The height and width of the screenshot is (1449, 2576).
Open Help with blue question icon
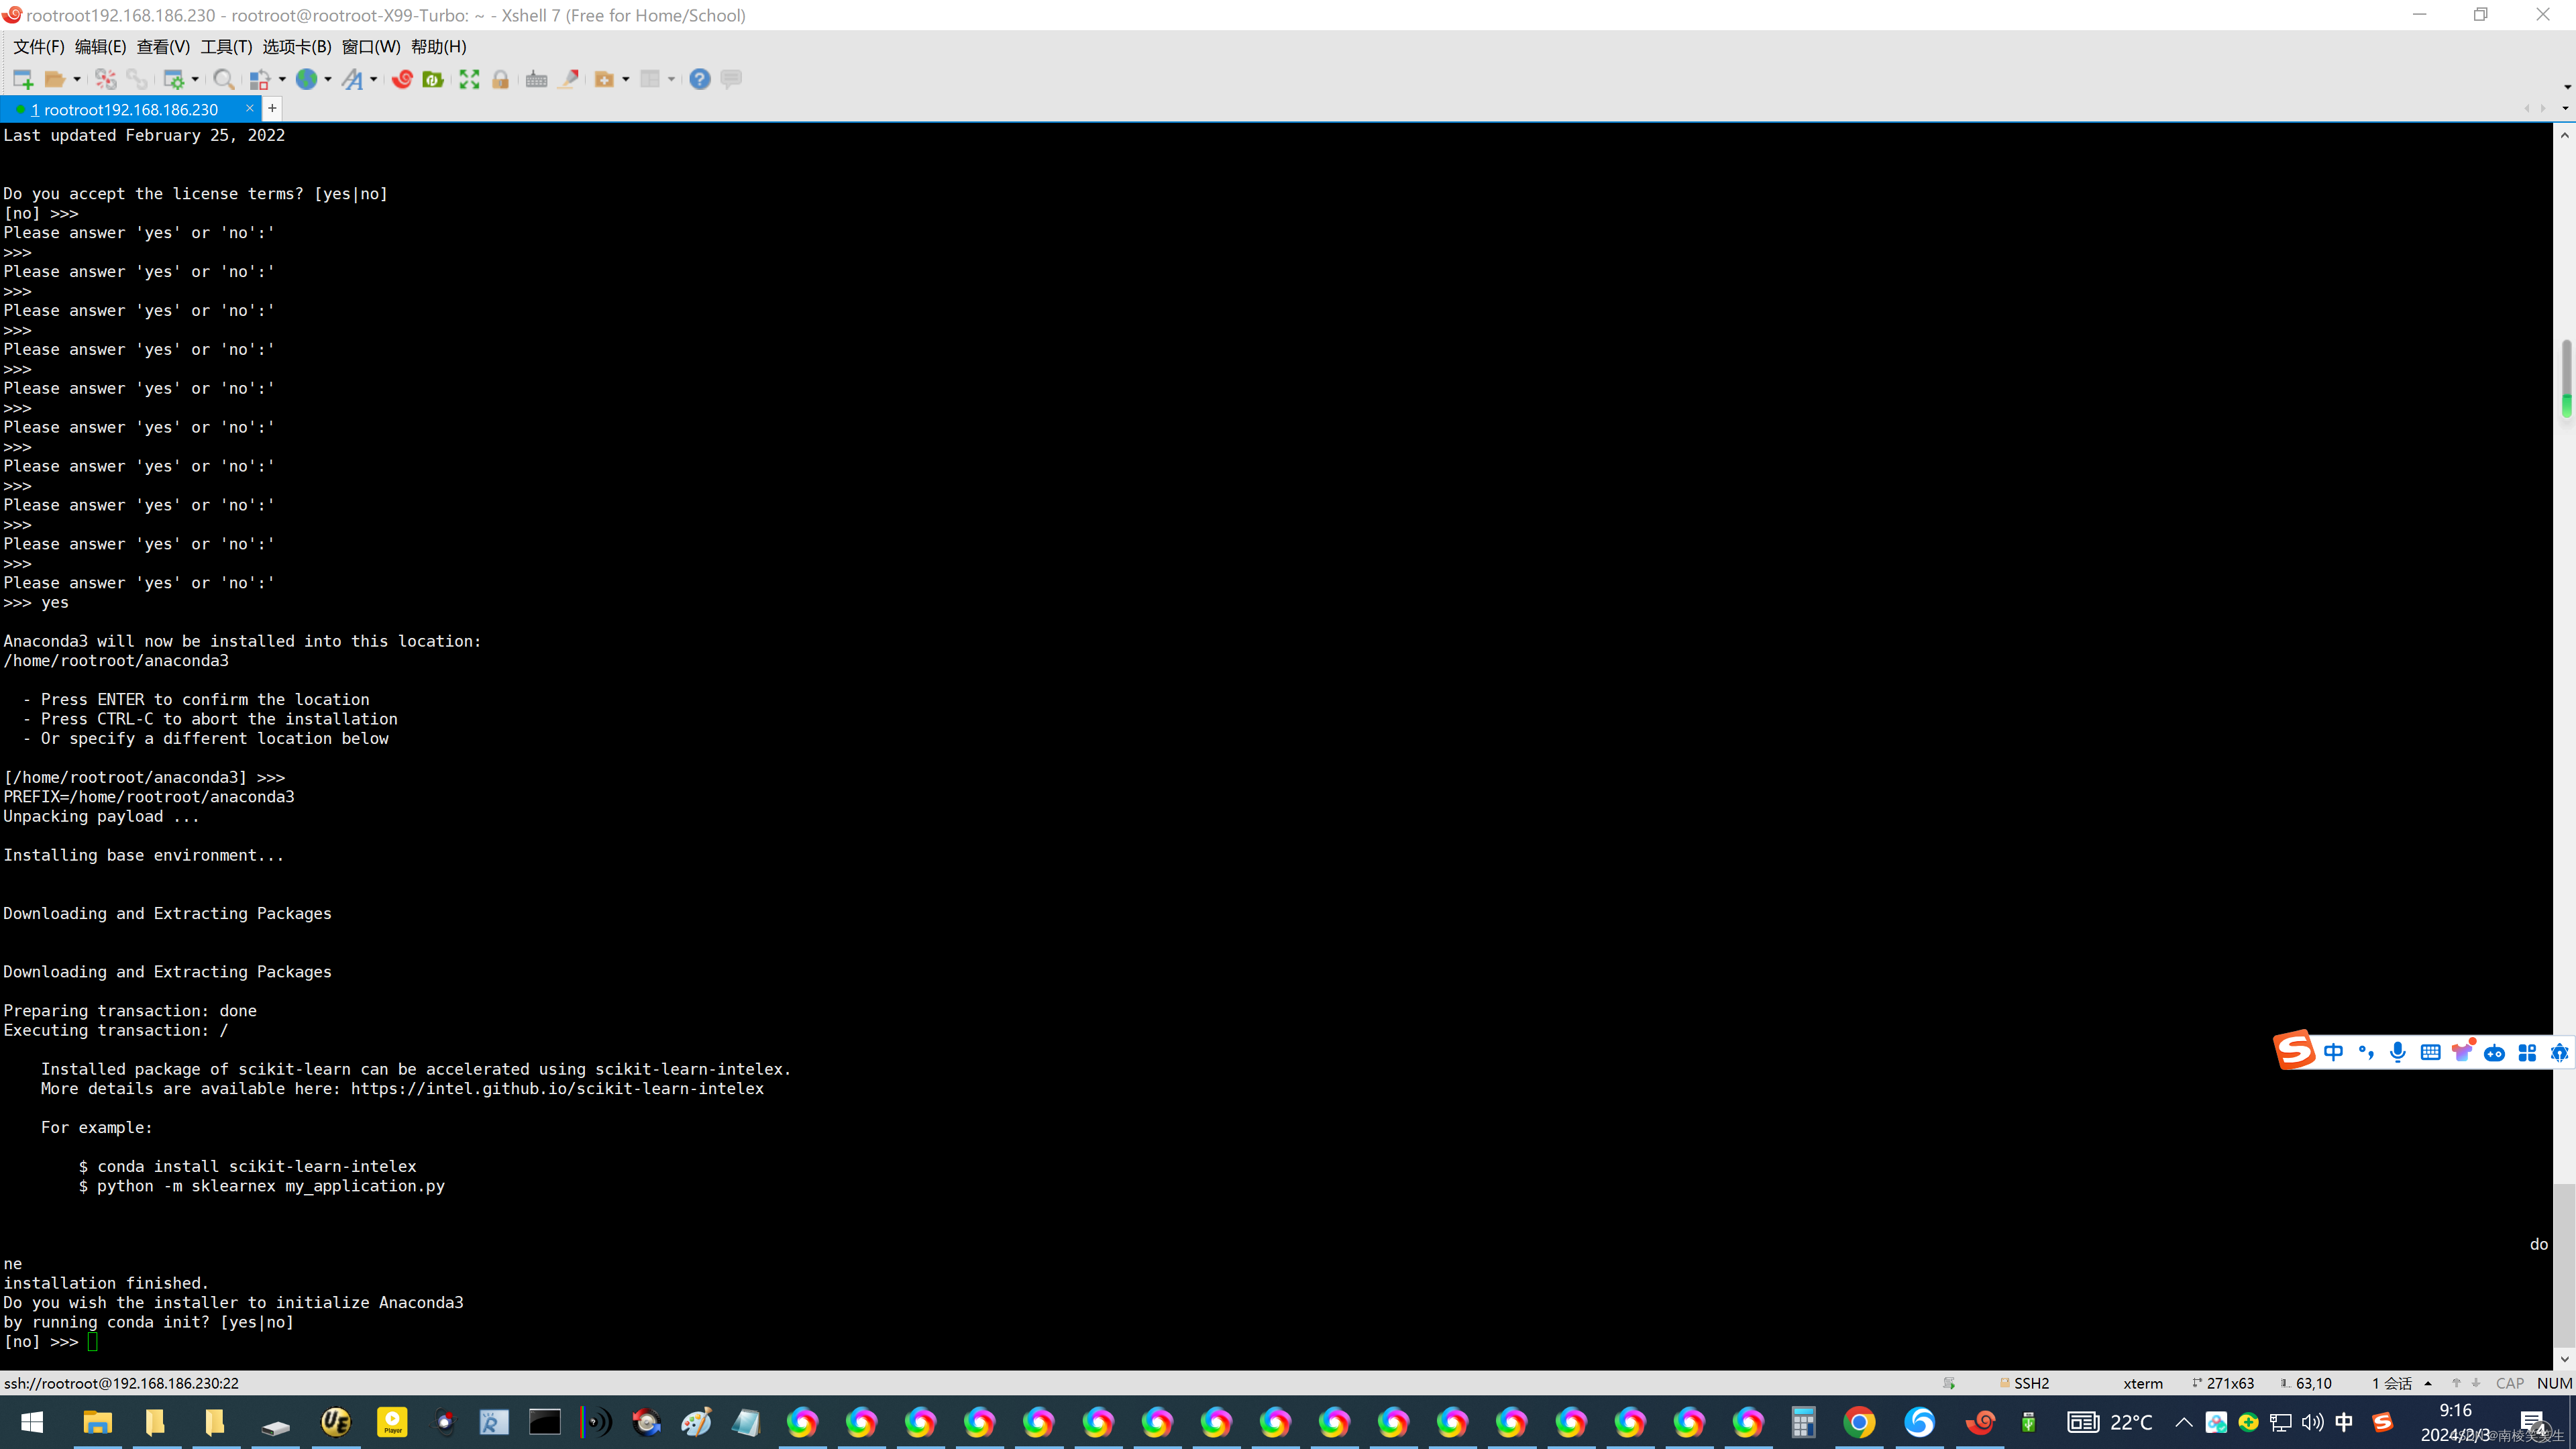700,79
